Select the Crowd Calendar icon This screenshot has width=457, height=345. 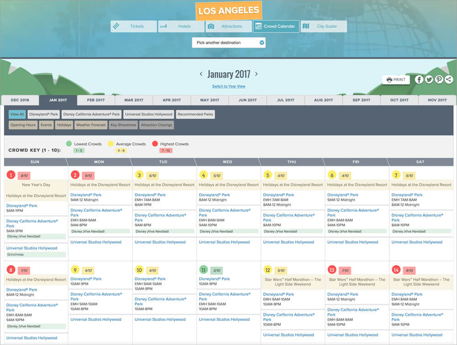(258, 26)
